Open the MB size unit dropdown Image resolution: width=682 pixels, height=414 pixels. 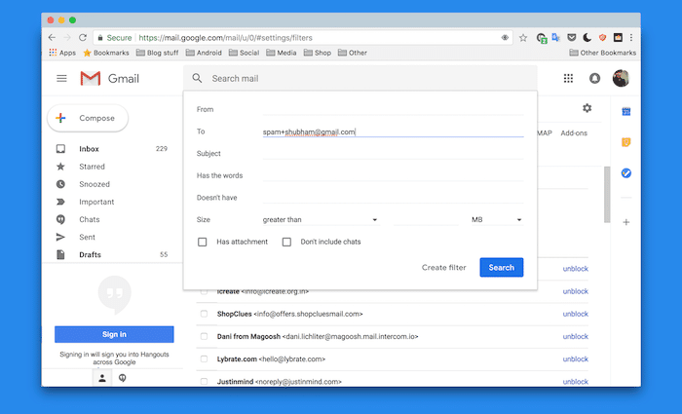(497, 219)
